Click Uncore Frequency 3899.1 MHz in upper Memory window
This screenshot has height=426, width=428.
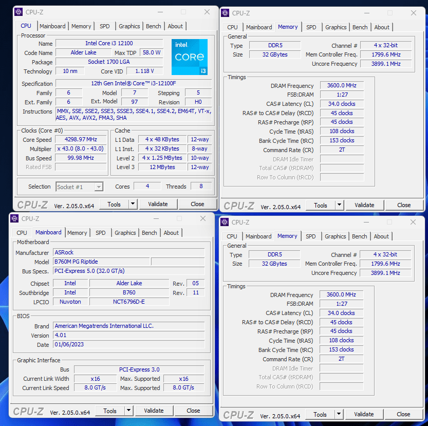(386, 64)
